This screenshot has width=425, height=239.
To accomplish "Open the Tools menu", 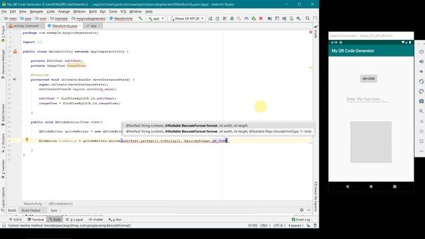I will (113, 11).
